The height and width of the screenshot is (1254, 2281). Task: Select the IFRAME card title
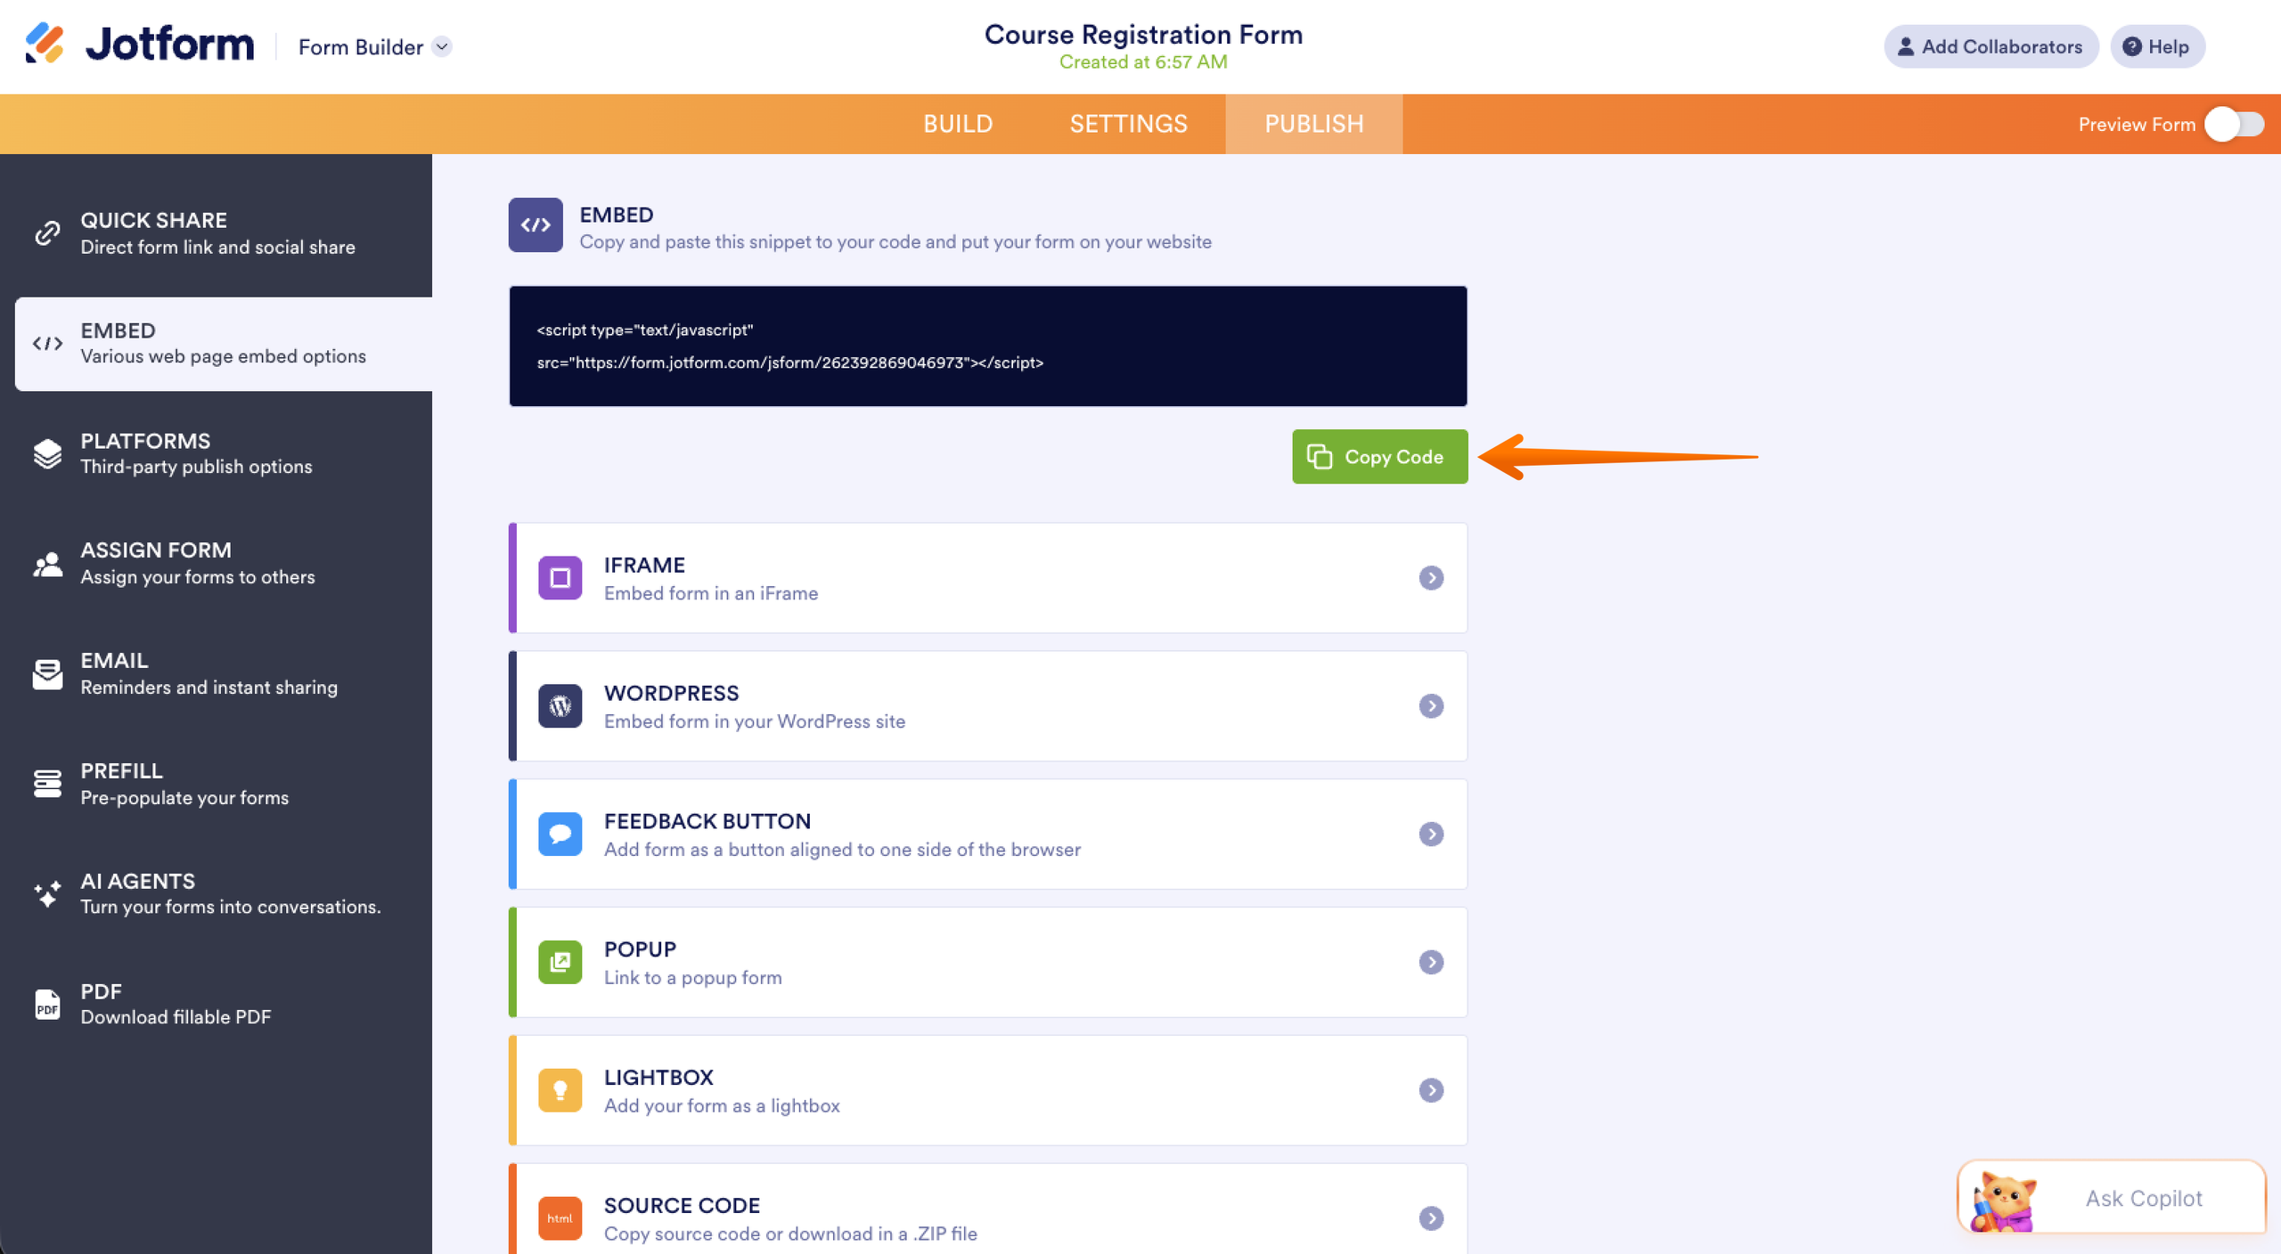point(644,566)
